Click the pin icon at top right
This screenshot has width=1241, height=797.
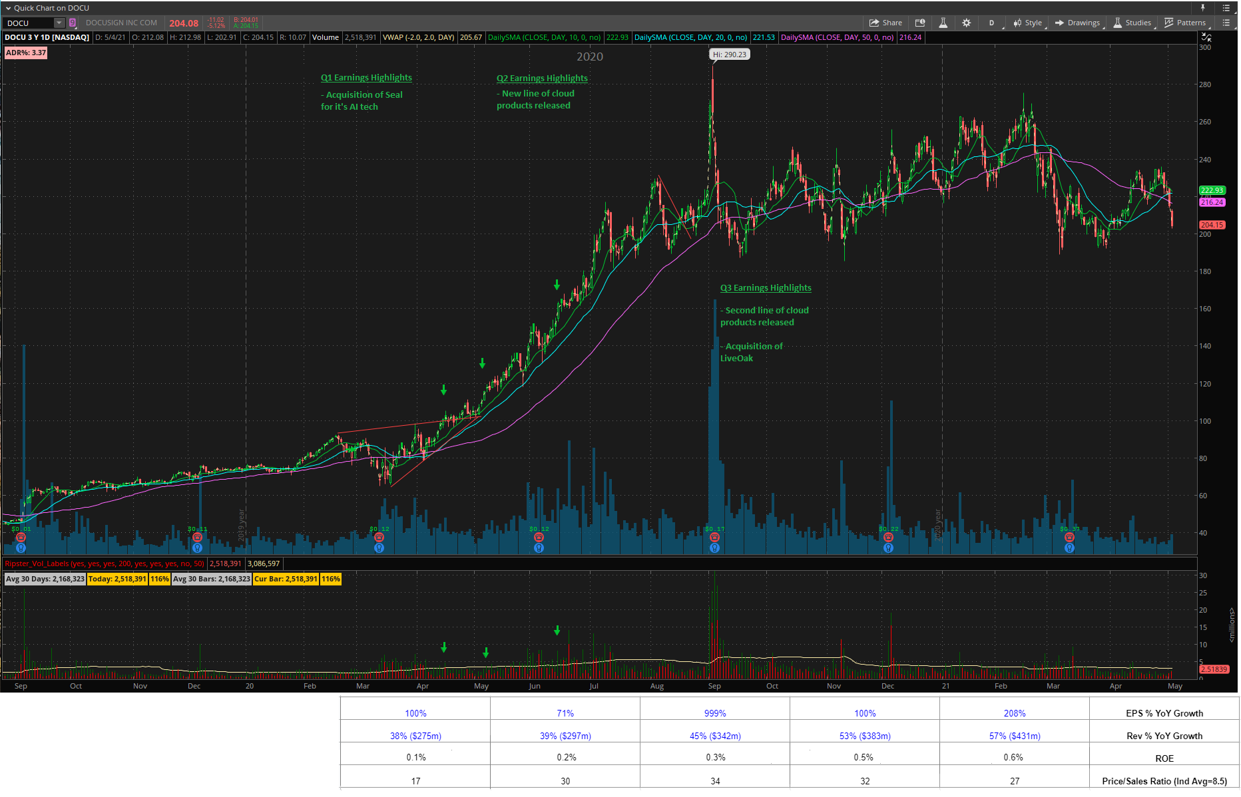(1203, 8)
